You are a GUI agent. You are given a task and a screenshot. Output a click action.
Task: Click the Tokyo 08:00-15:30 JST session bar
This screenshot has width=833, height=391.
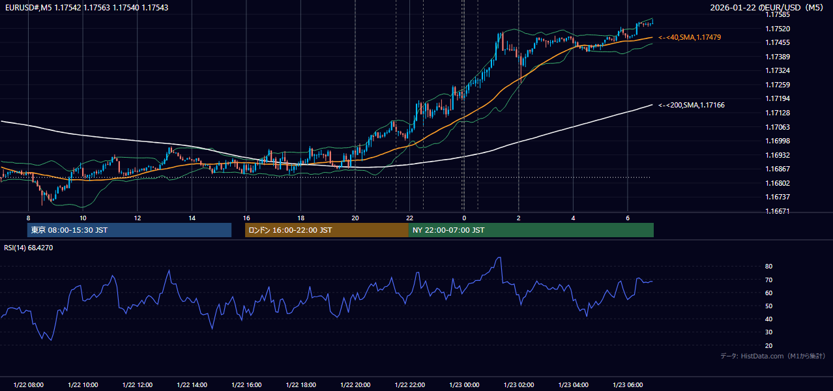pos(129,230)
